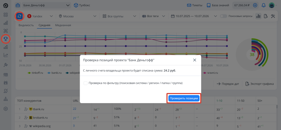The width and height of the screenshot is (281, 130).
Task: Click the bar chart view icon in toolbar
Action: (x=258, y=16)
